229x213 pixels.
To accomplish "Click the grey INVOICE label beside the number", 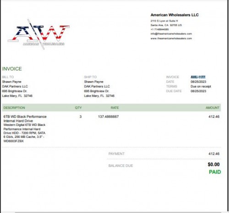I will [x=173, y=77].
